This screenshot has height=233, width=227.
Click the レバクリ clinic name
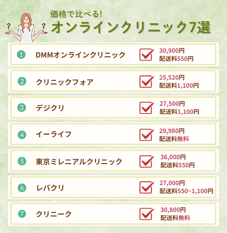50,188
